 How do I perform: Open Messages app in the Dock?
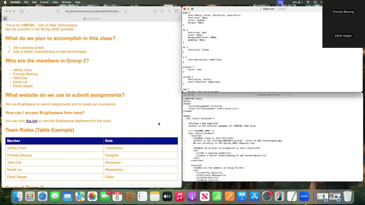click(55, 196)
